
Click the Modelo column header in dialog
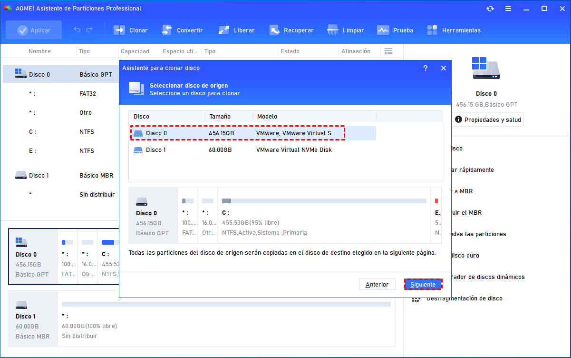[x=267, y=116]
